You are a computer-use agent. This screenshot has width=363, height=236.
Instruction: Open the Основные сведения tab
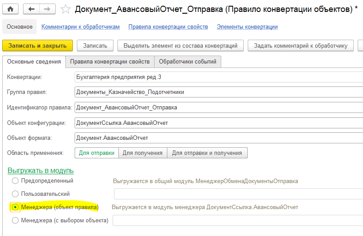pos(34,62)
